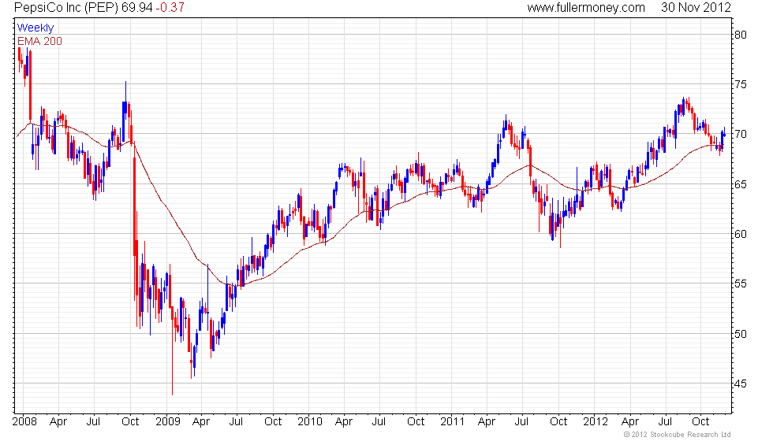Click the Apr label right after 2010
The height and width of the screenshot is (441, 773).
point(344,422)
